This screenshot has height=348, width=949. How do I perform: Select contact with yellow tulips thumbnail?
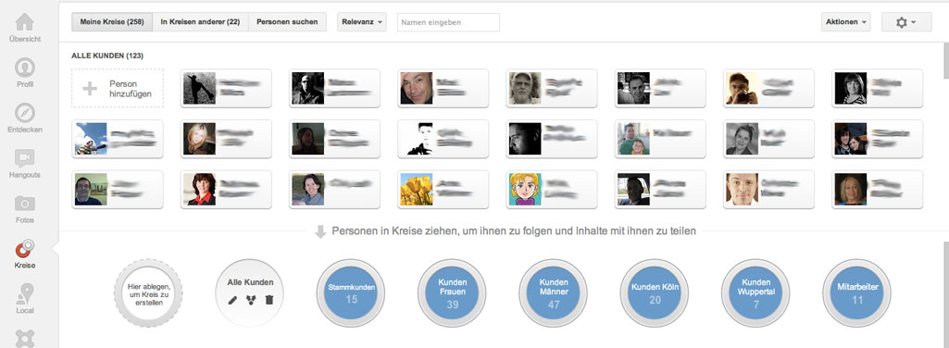tap(443, 190)
